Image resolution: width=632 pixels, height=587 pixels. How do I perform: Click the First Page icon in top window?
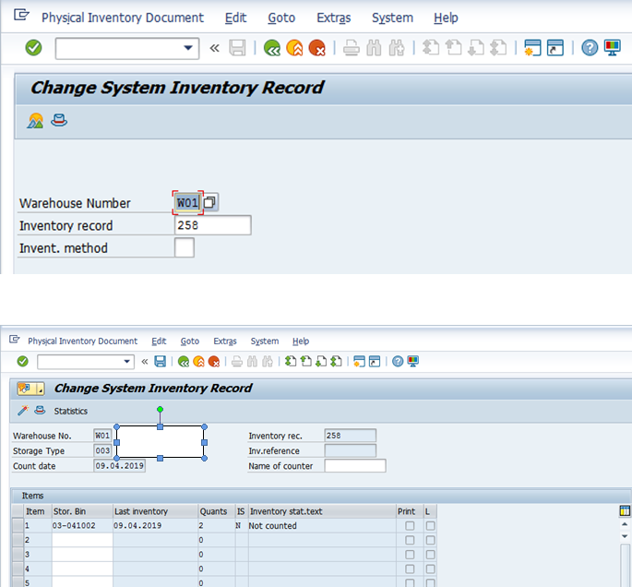click(x=431, y=48)
